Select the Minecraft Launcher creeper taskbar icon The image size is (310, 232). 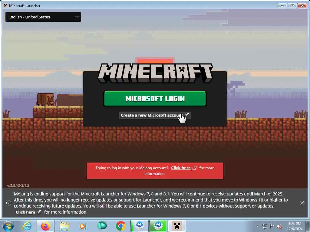[177, 226]
